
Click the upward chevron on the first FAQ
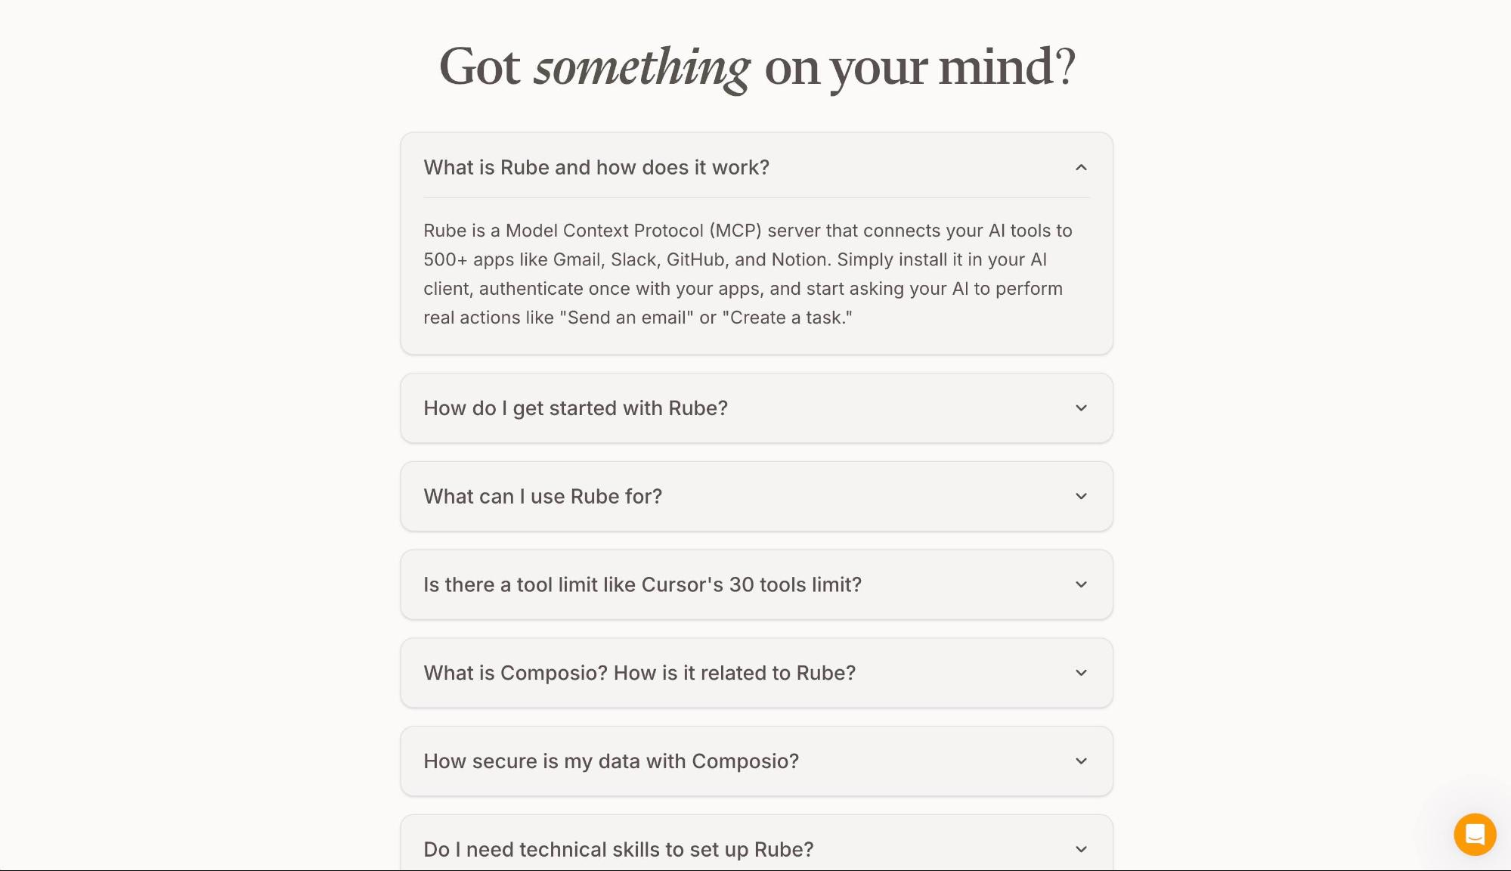1081,167
